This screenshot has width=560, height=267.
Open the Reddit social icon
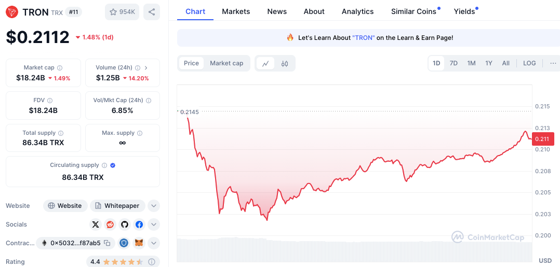tap(110, 224)
